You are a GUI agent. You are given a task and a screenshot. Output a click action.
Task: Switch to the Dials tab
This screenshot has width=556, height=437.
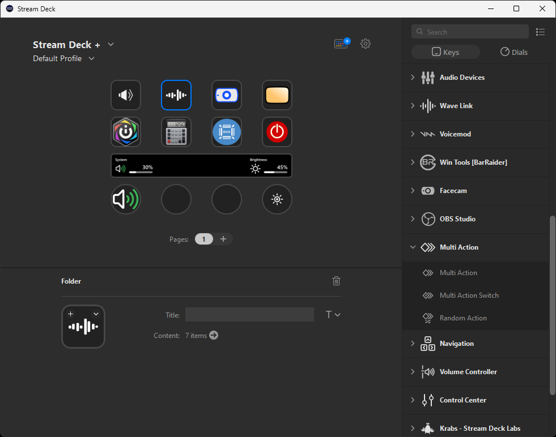514,52
